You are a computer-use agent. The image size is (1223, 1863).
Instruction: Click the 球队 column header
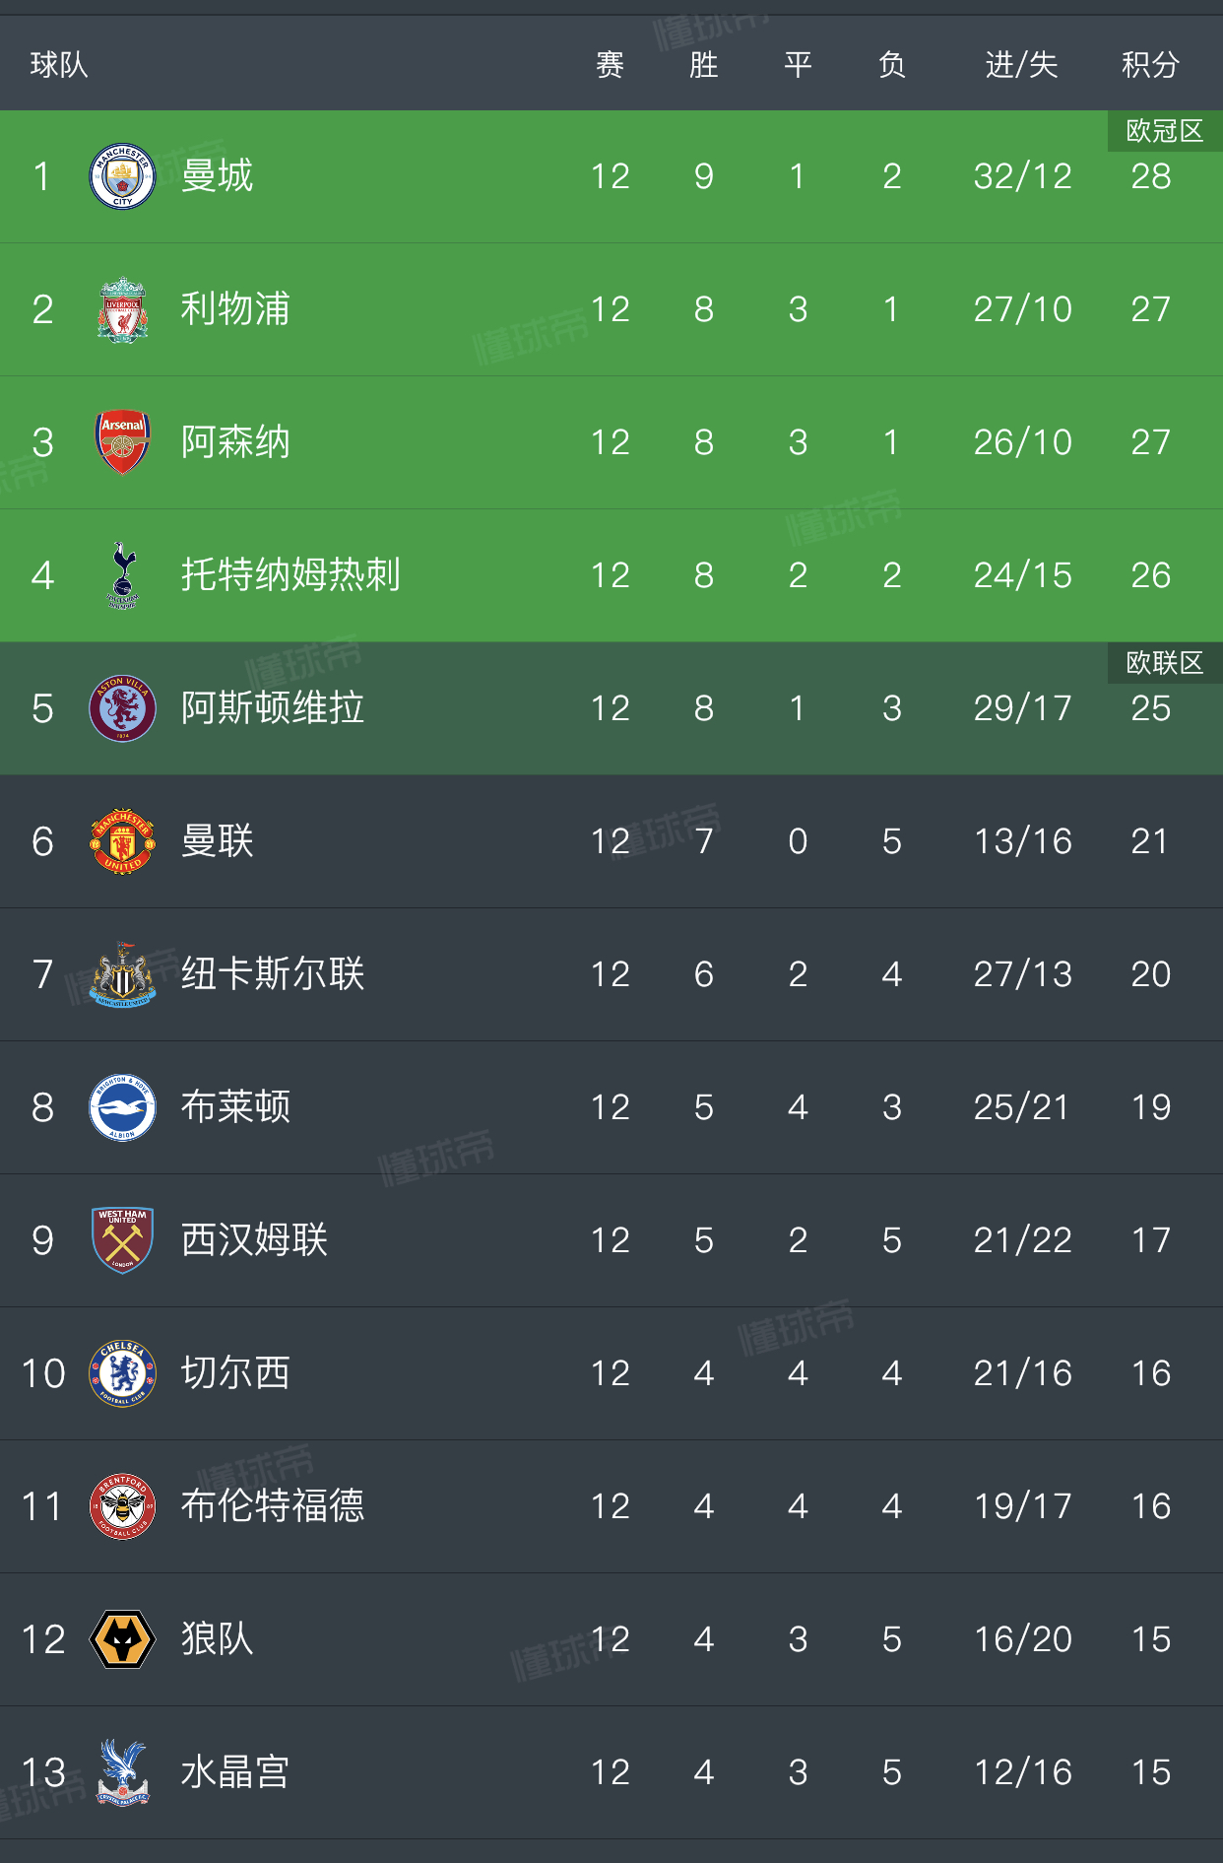(59, 65)
